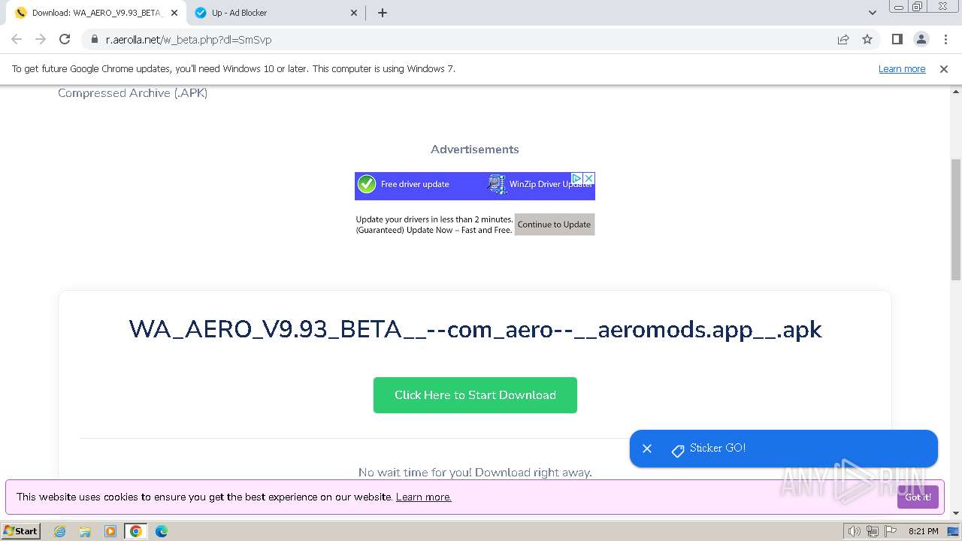Image resolution: width=962 pixels, height=541 pixels.
Task: Open network status tray icon
Action: [873, 531]
